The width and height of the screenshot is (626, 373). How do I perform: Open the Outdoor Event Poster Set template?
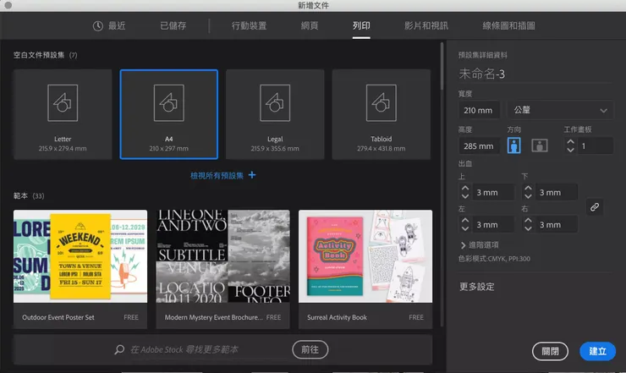point(80,270)
